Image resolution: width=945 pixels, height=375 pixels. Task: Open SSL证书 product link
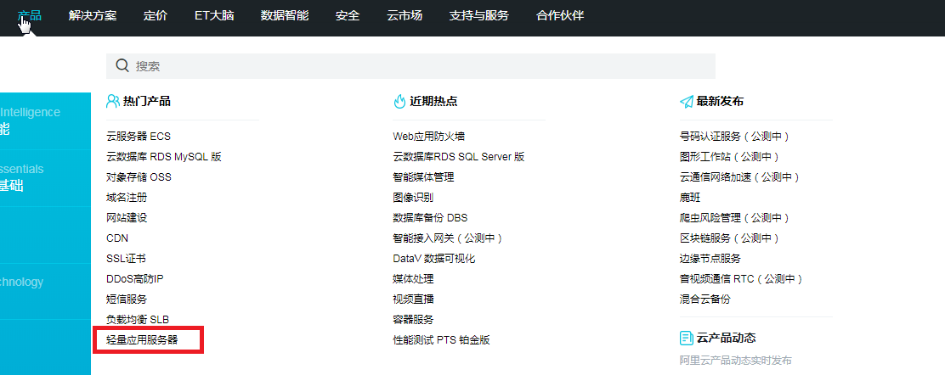coord(126,259)
